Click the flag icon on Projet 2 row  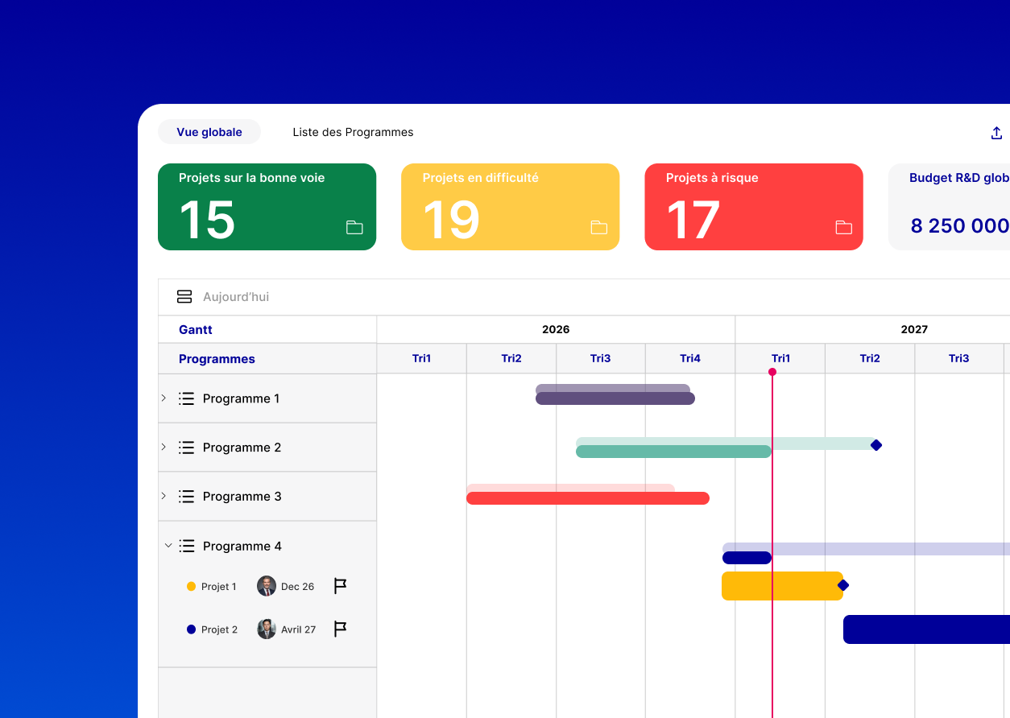coord(340,629)
